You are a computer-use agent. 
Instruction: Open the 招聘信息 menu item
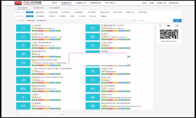[x=95, y=3]
